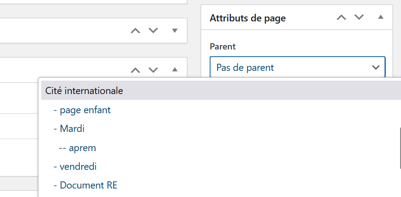Select Document RE option

[x=88, y=185]
